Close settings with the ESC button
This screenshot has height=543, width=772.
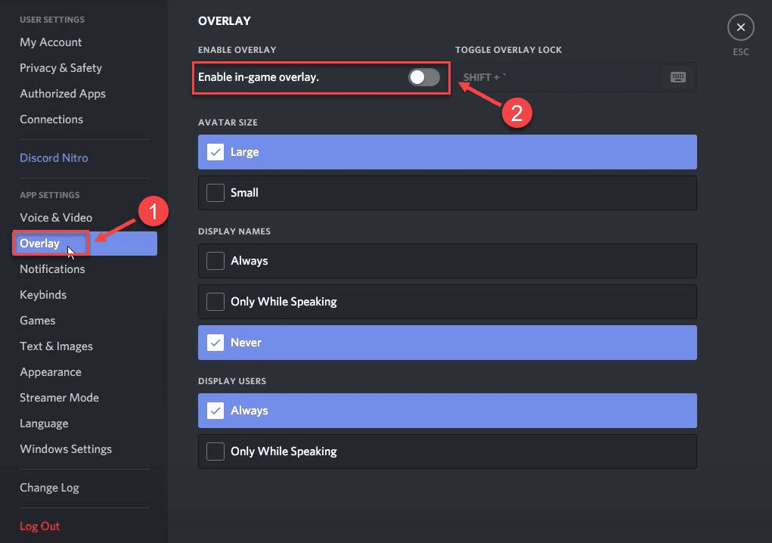[739, 27]
